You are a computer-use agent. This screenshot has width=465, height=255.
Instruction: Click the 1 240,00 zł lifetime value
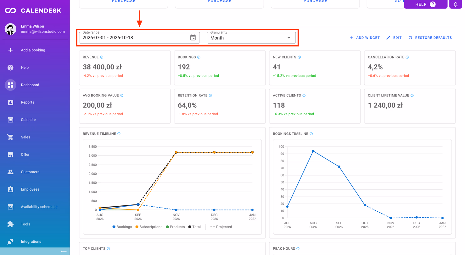(385, 105)
